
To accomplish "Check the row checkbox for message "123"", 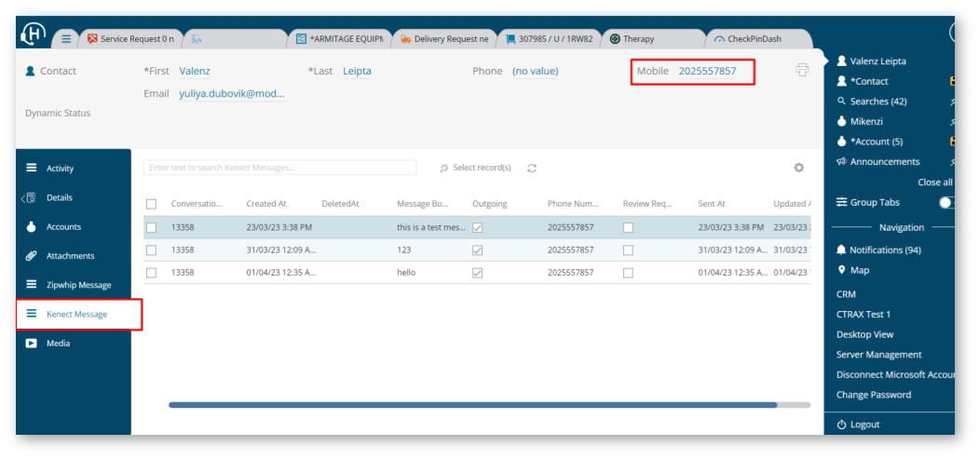I will [151, 250].
